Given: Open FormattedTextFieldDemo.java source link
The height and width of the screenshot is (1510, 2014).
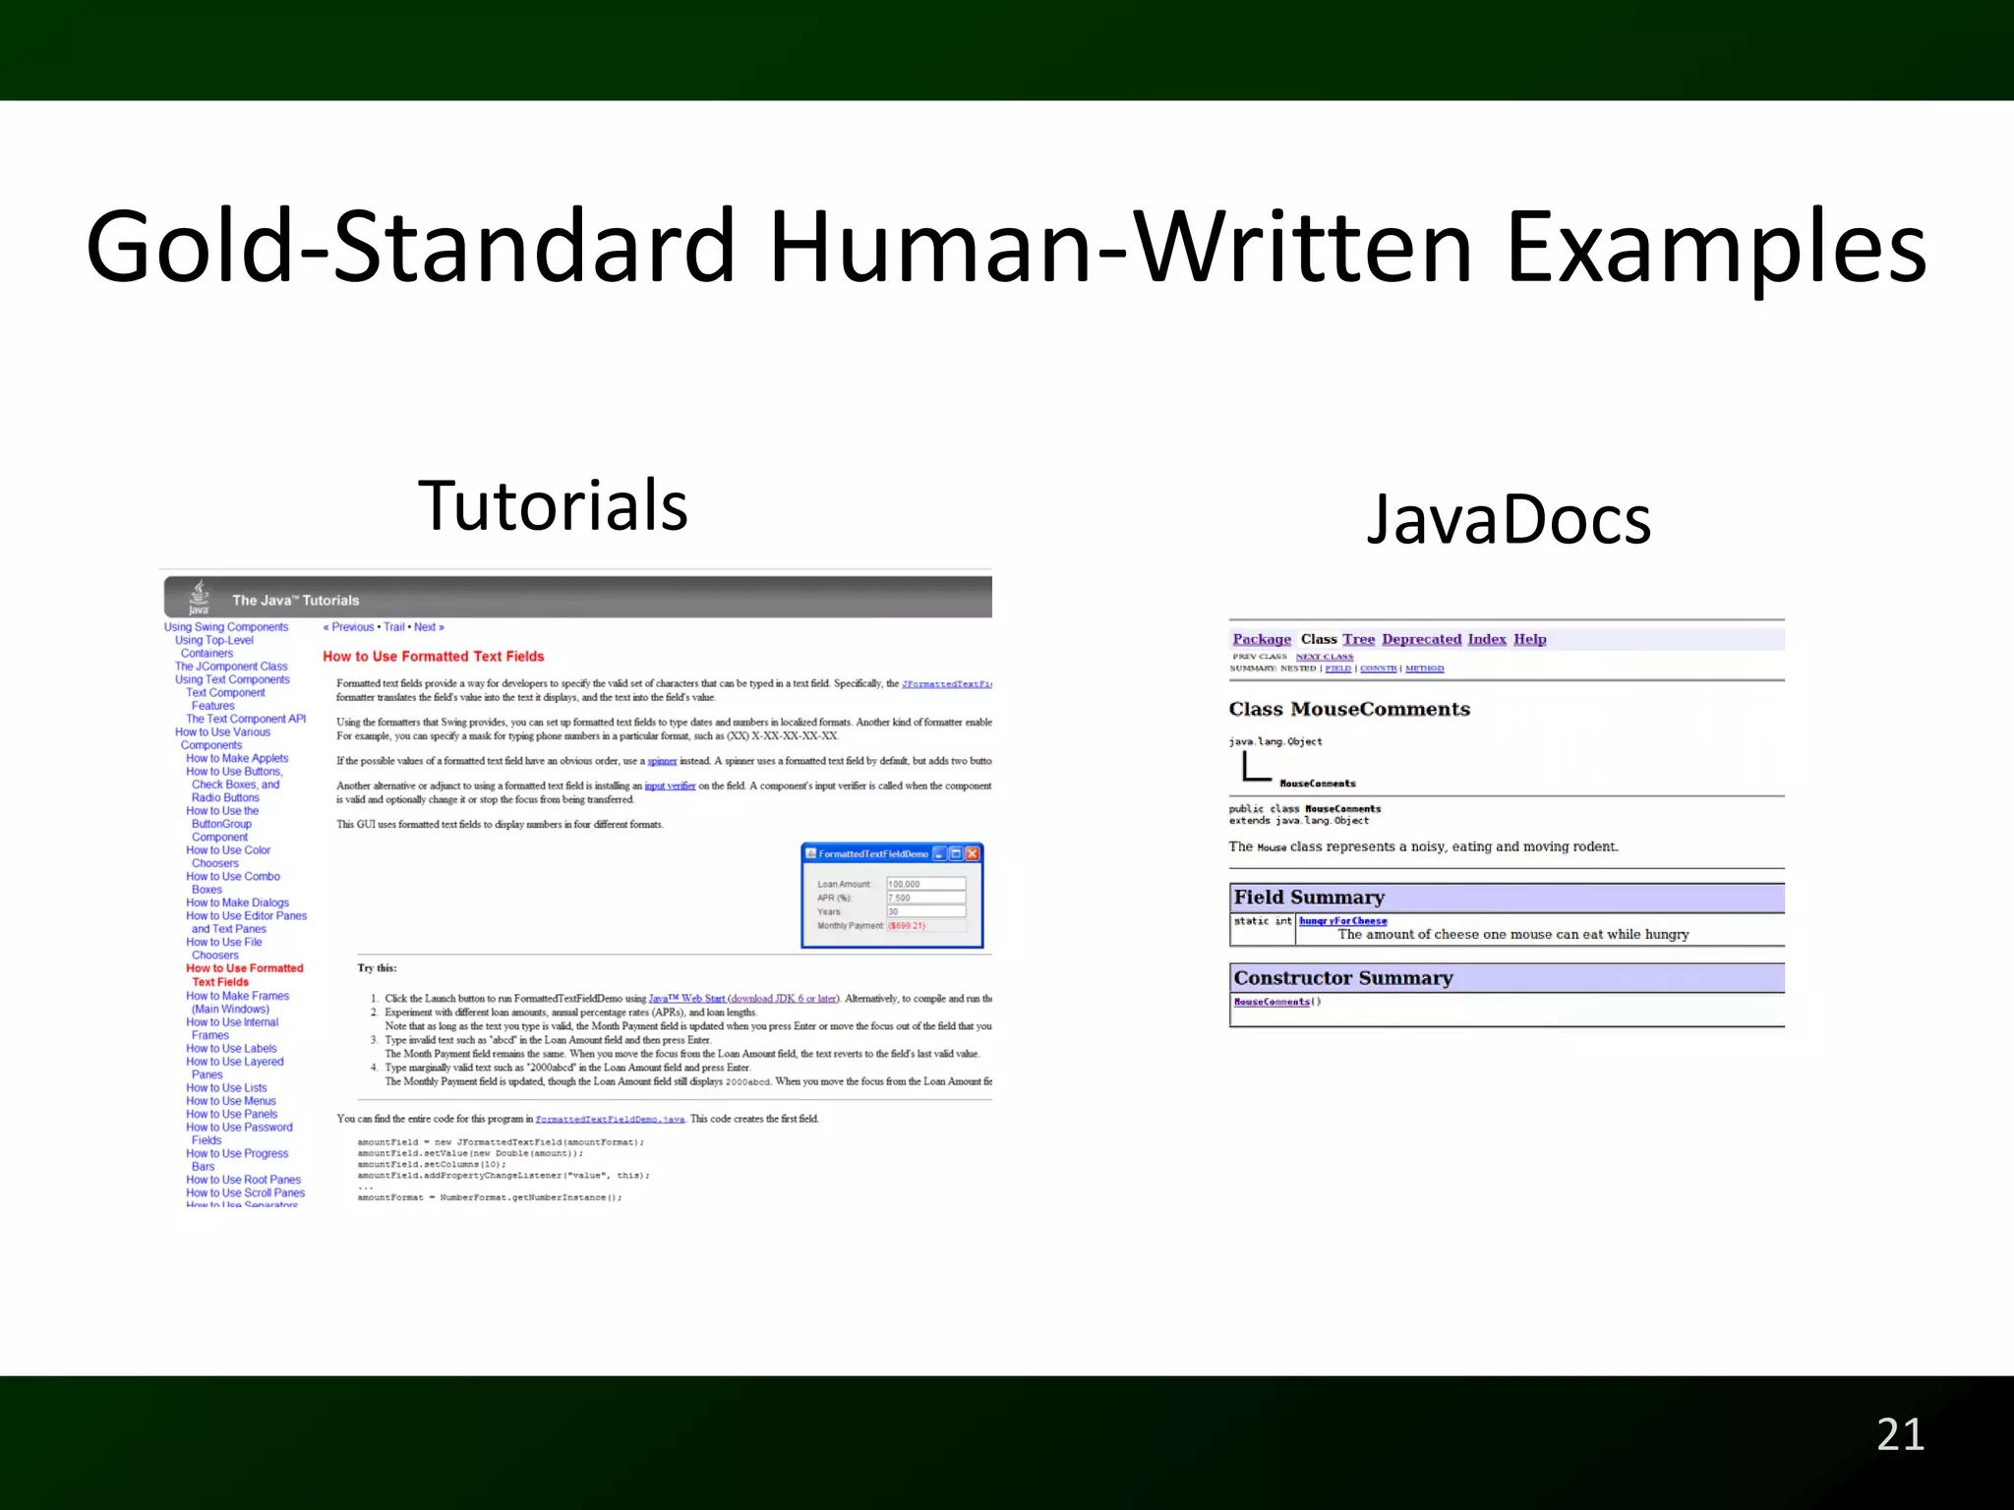Looking at the screenshot, I should (x=610, y=1119).
